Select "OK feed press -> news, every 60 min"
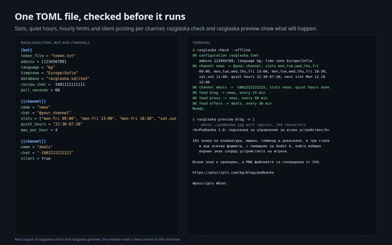392x245 pixels. (x=230, y=98)
